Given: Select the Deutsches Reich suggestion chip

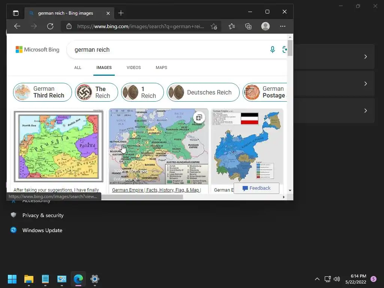Looking at the screenshot, I should click(203, 92).
